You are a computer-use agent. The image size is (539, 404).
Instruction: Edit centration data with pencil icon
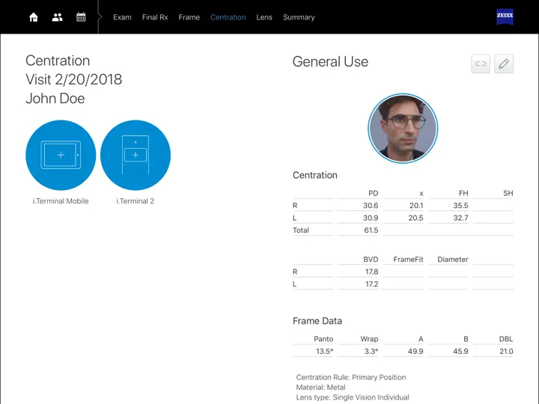504,64
